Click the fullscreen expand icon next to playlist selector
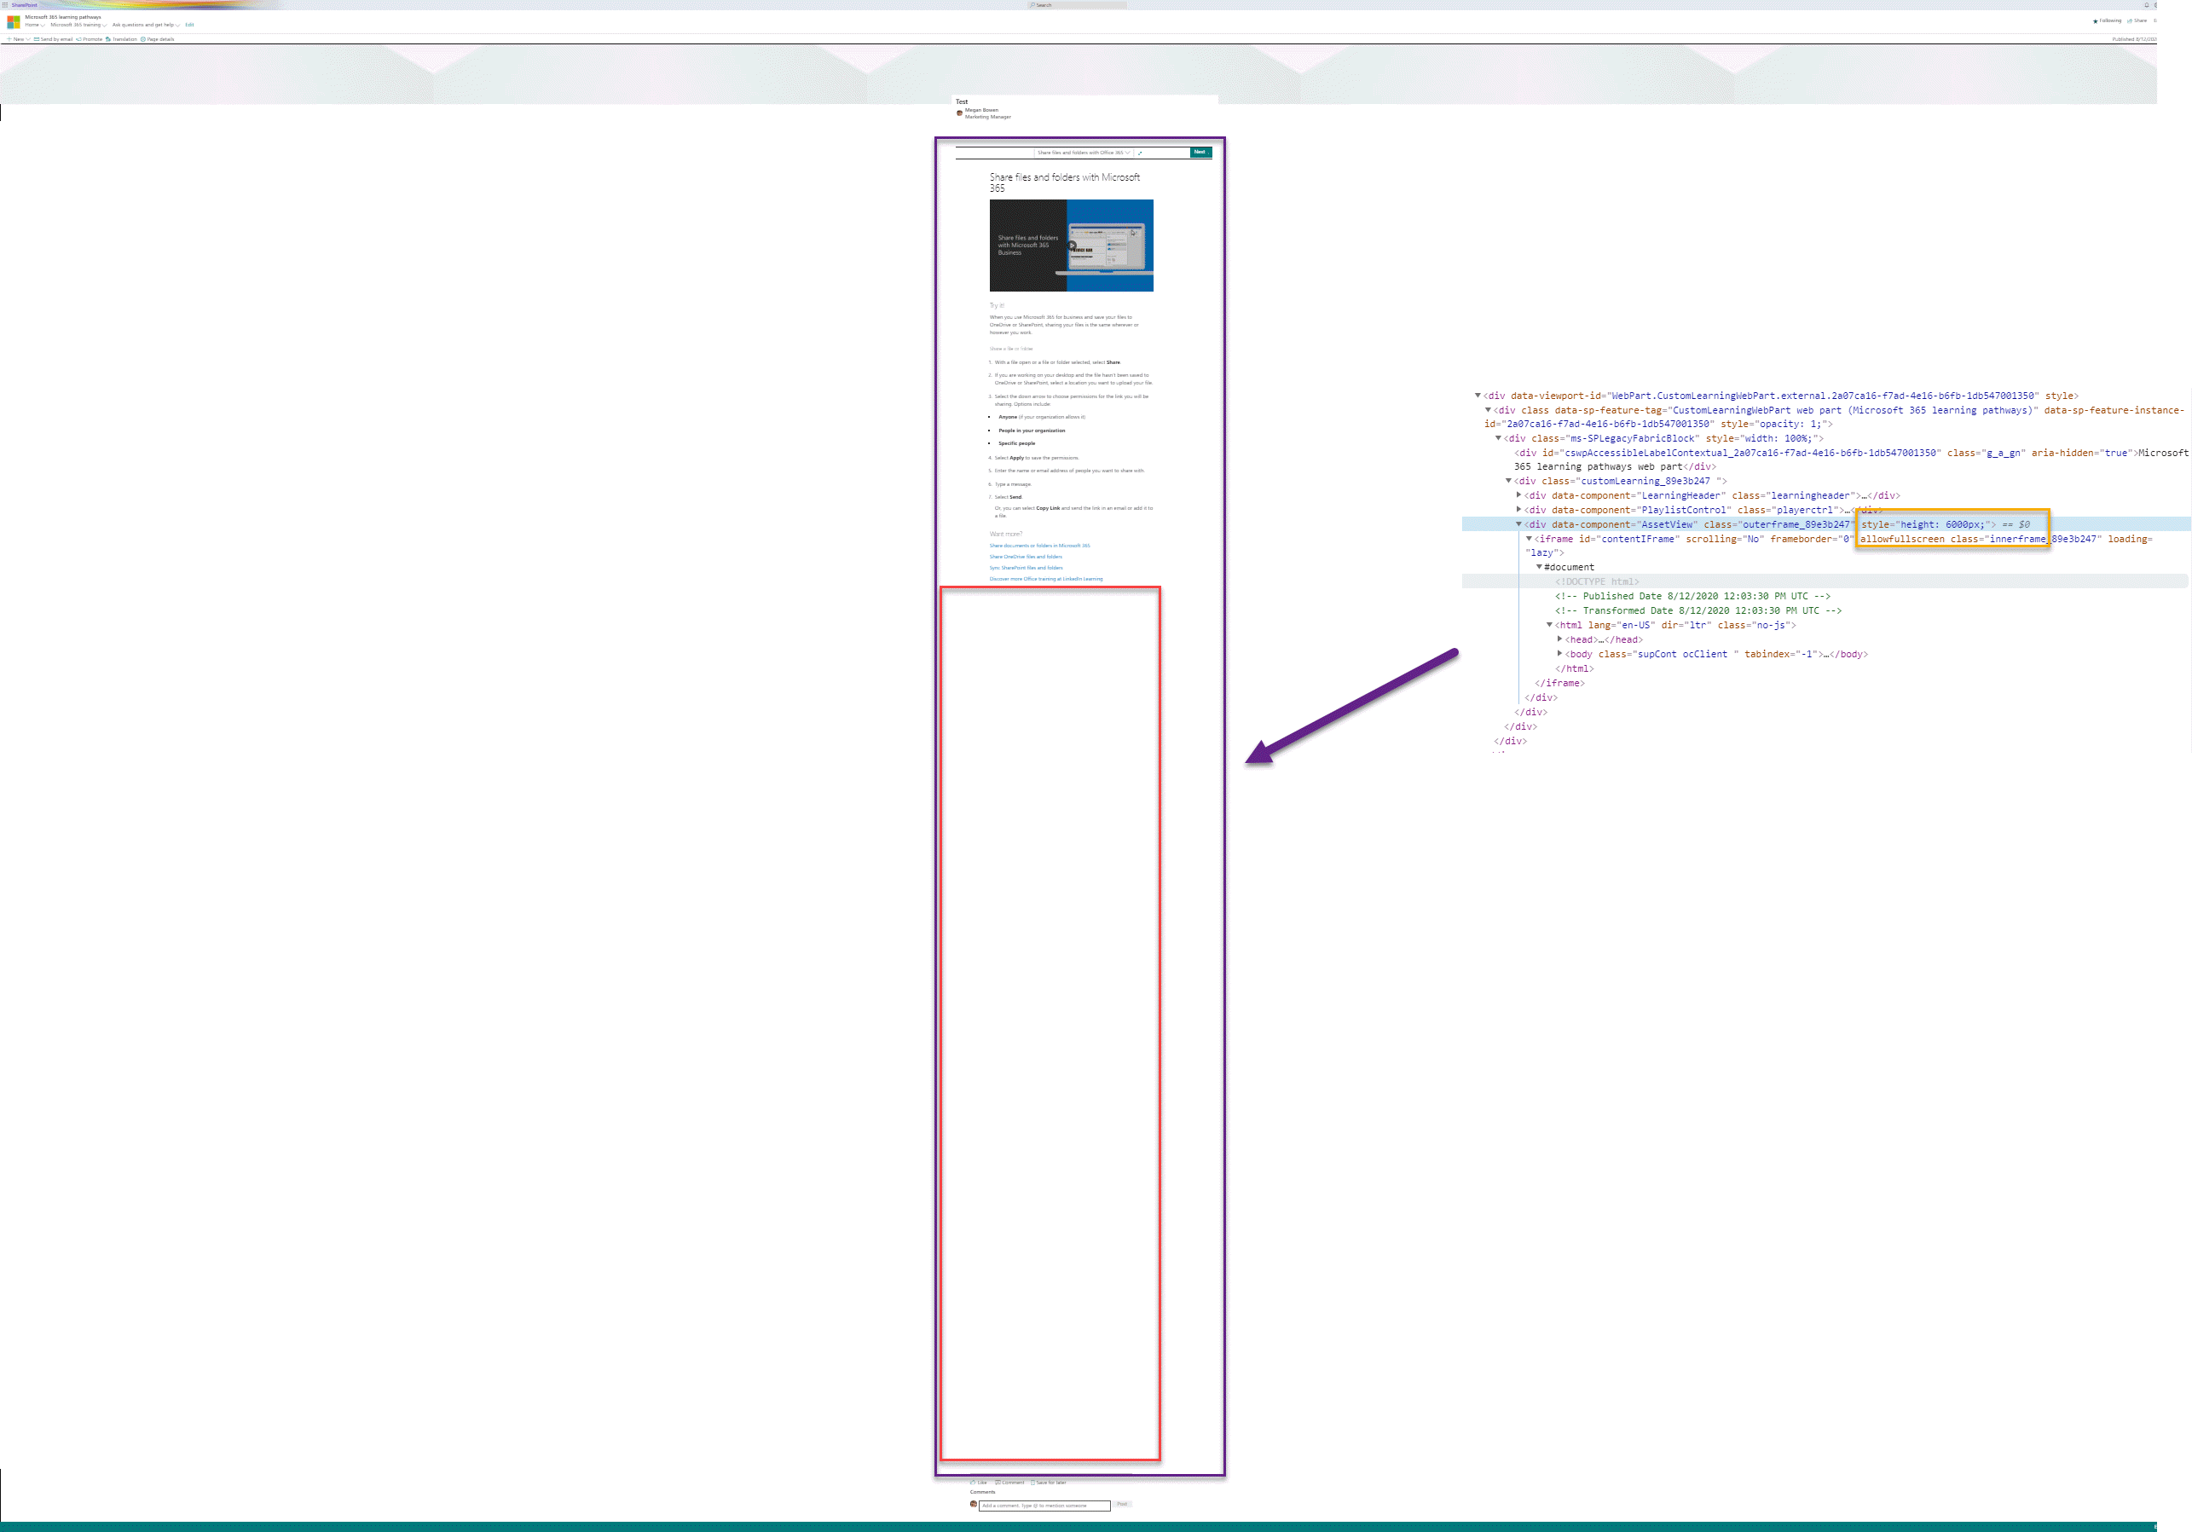The image size is (2192, 1532). pos(1141,153)
